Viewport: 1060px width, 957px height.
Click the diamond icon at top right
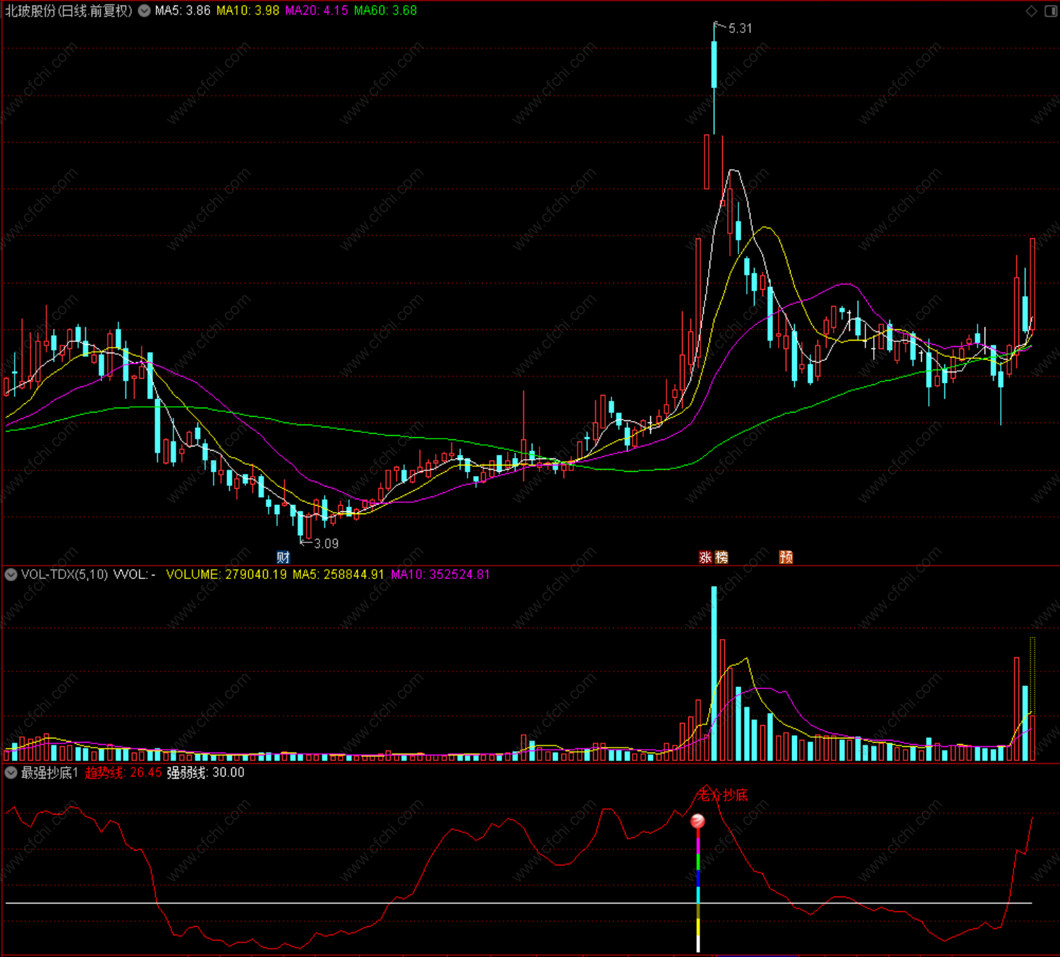[x=1031, y=11]
